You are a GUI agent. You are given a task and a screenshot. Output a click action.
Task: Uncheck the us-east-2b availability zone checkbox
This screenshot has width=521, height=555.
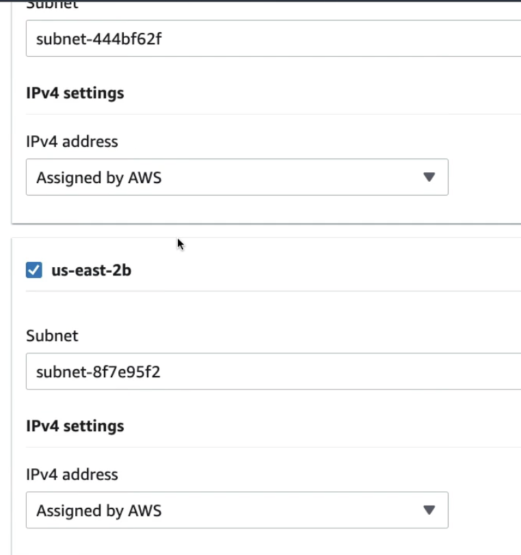(34, 270)
